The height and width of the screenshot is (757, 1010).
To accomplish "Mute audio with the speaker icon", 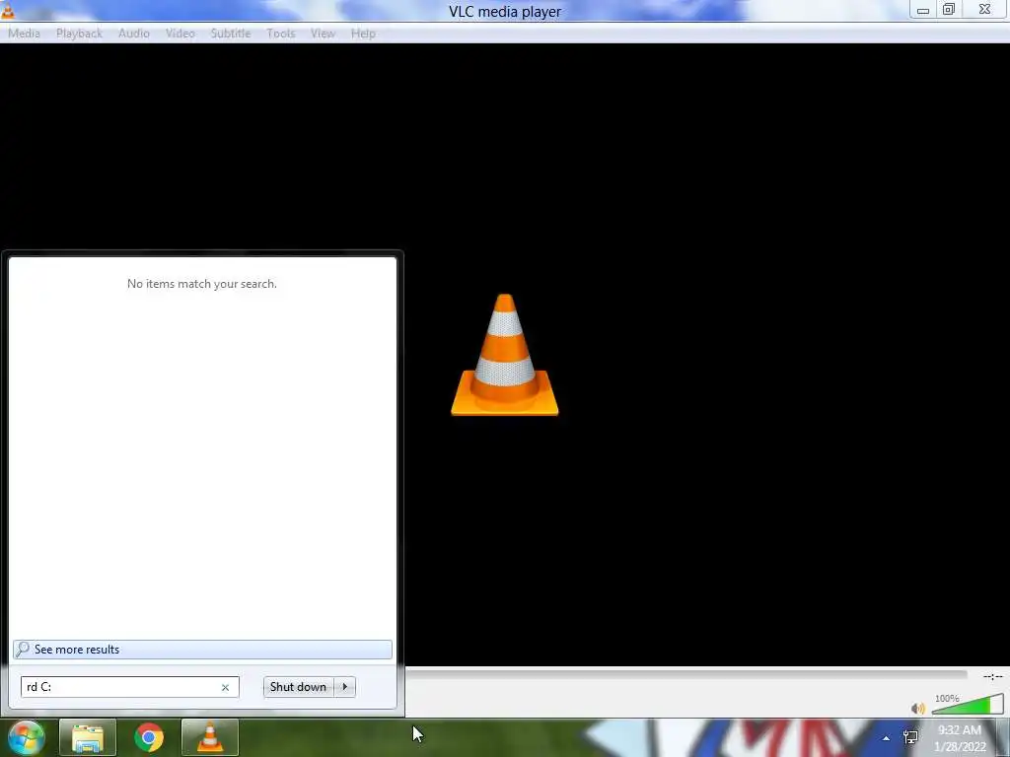I will [918, 708].
